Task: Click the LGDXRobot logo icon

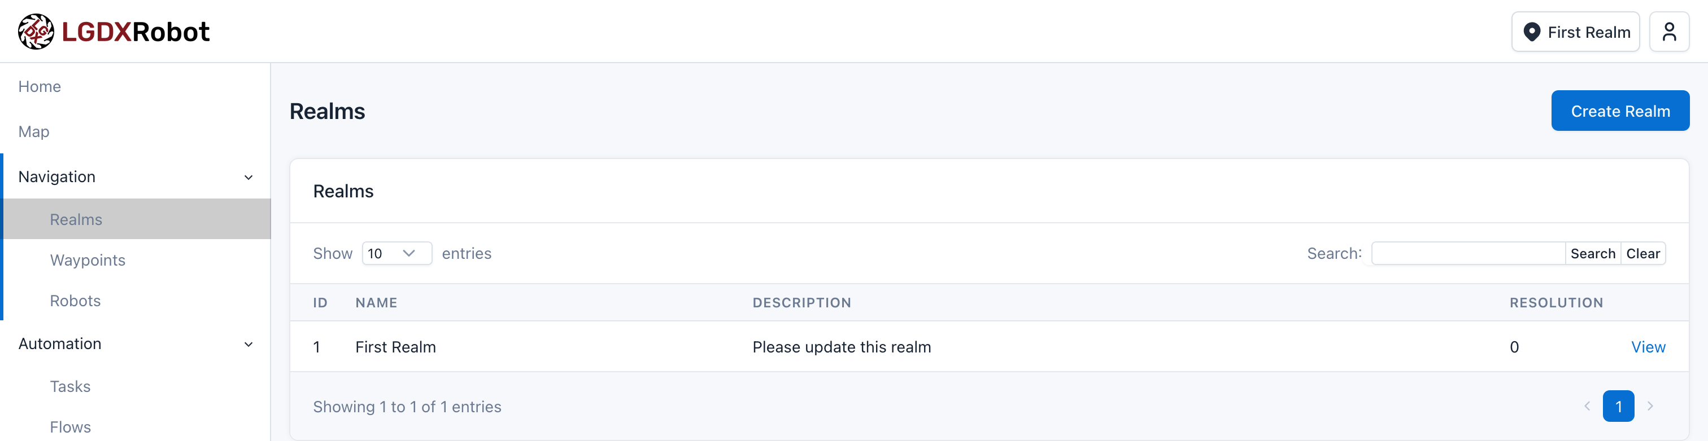Action: (36, 31)
